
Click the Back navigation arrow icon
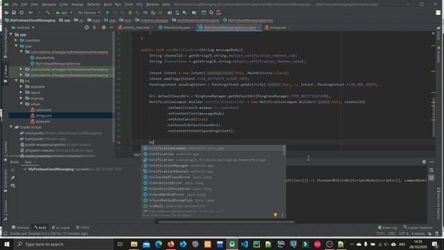(x=31, y=12)
